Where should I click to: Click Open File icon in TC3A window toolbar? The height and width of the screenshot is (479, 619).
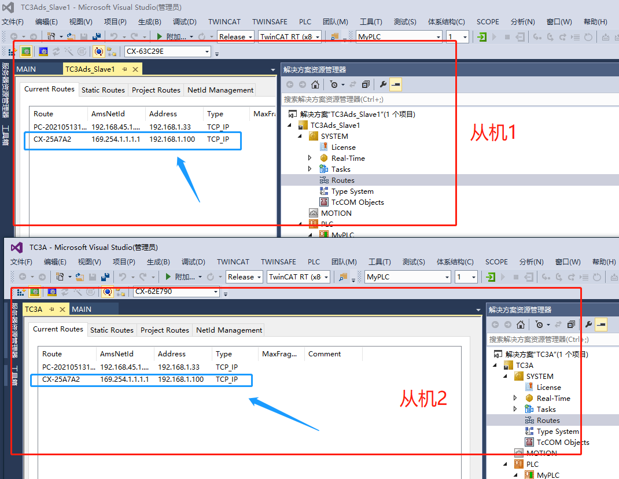click(x=80, y=277)
